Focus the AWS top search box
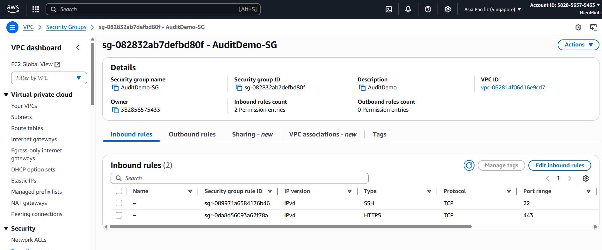Viewport: 602px width, 250px height. pos(153,9)
